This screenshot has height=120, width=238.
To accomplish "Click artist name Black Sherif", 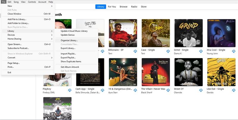I will click(147, 92).
